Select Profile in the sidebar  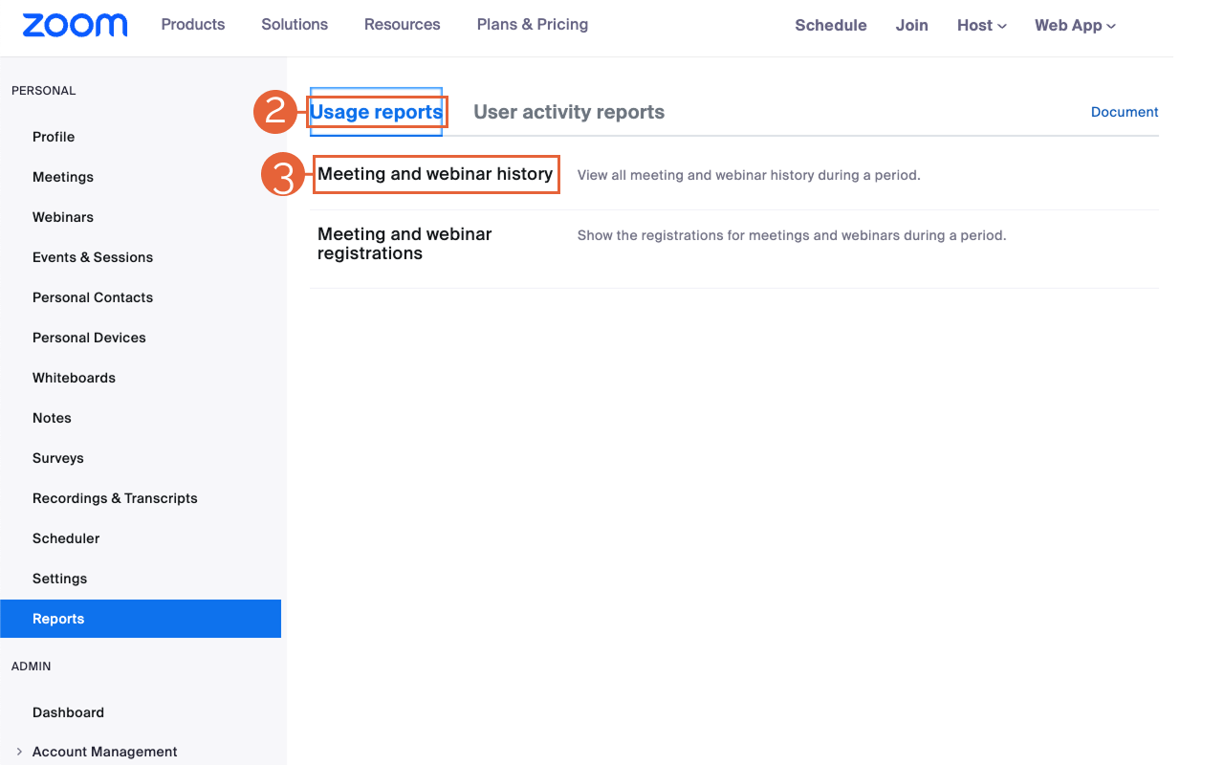(x=54, y=137)
